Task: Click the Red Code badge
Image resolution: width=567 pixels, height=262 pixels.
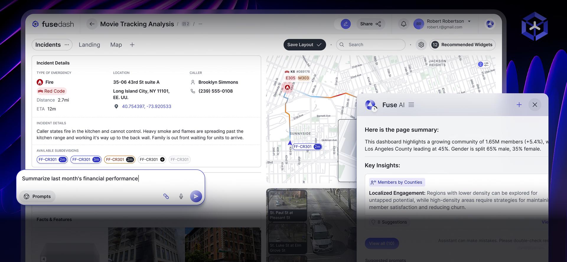Action: 52,91
